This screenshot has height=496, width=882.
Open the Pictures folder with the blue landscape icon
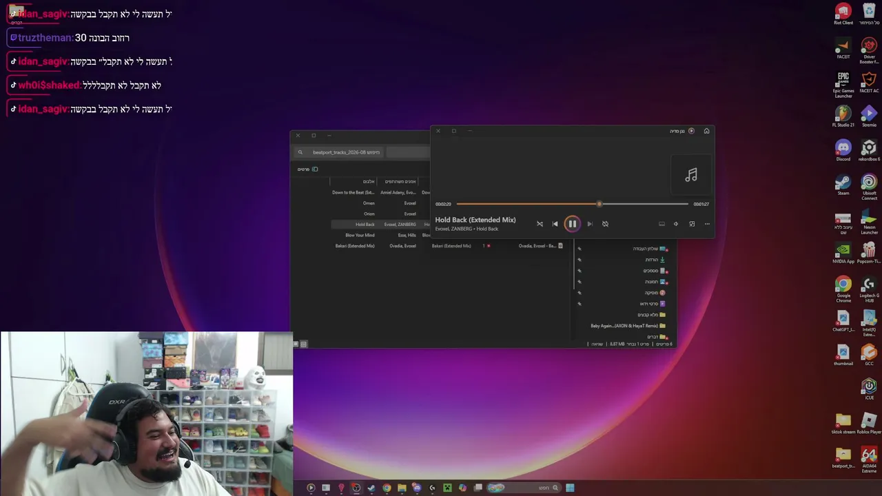[655, 282]
